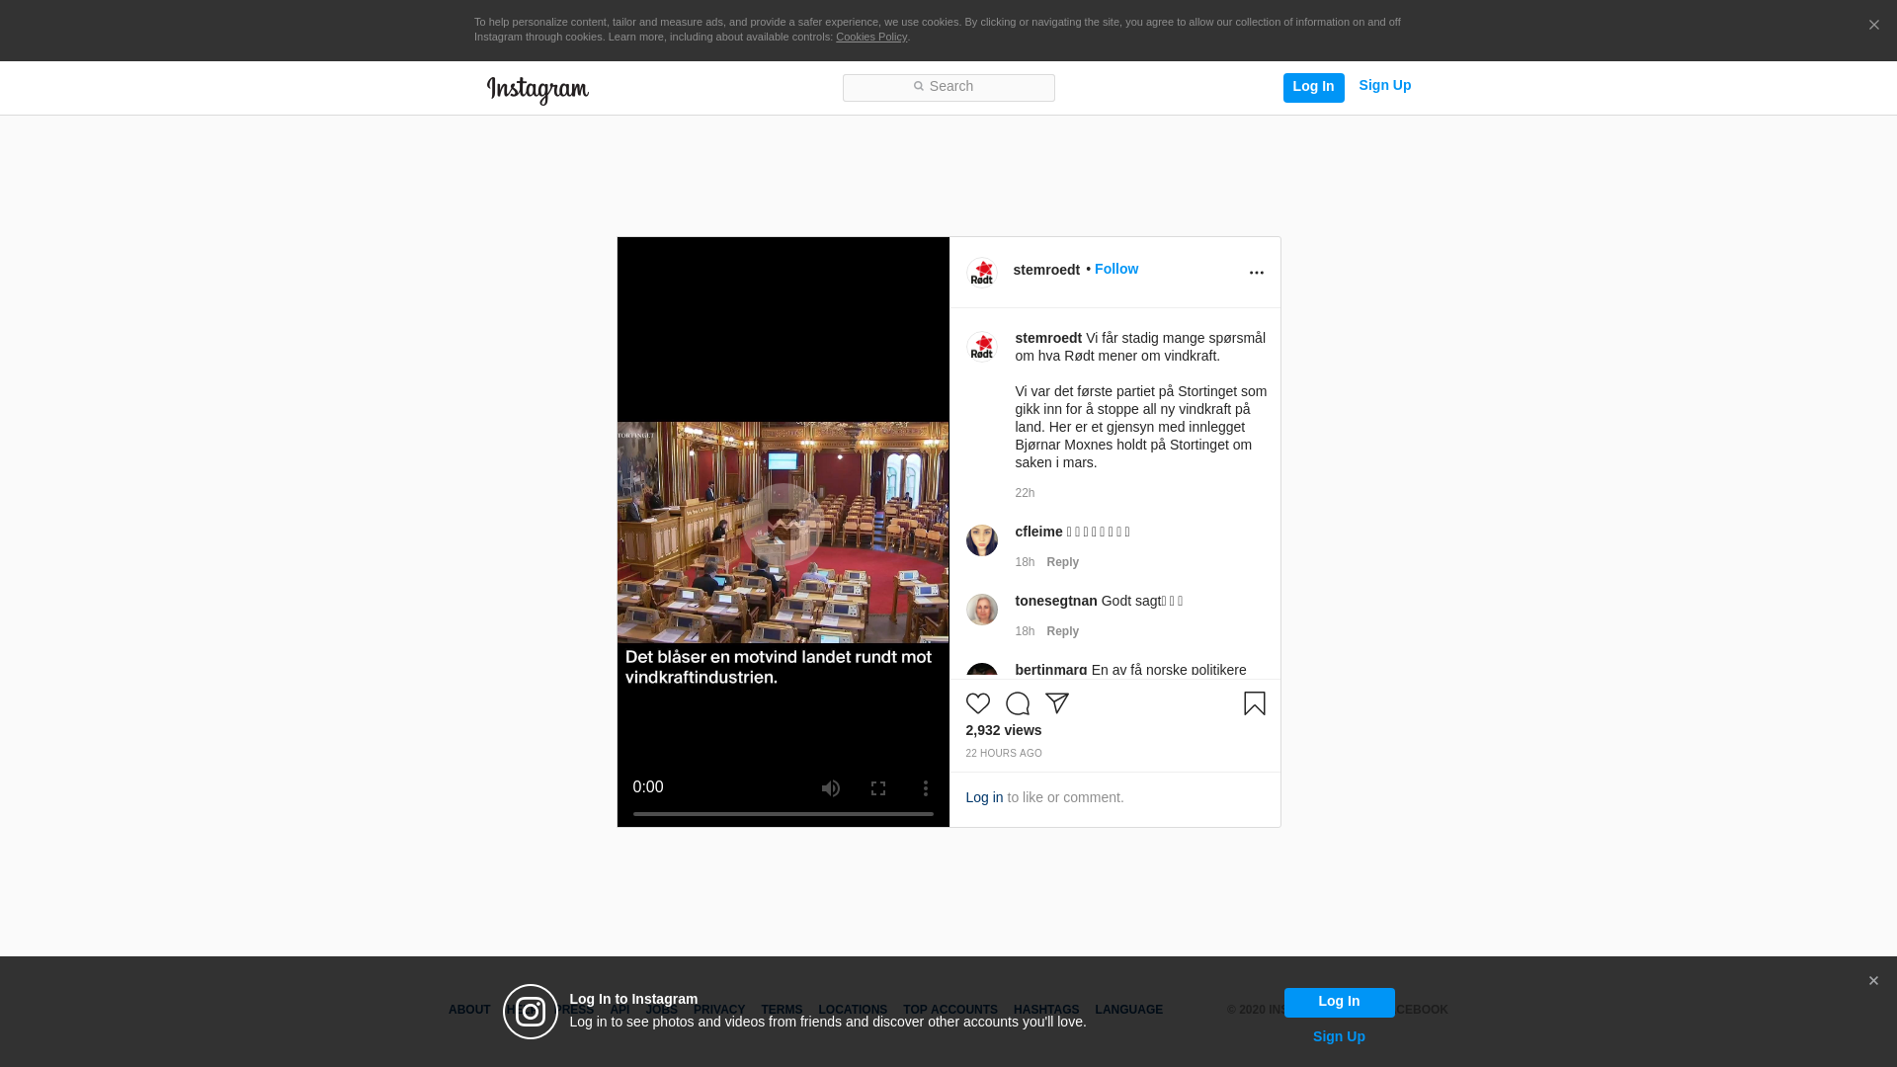The width and height of the screenshot is (1897, 1067).
Task: Open HASHTAGS footer link
Action: click(x=1045, y=1010)
